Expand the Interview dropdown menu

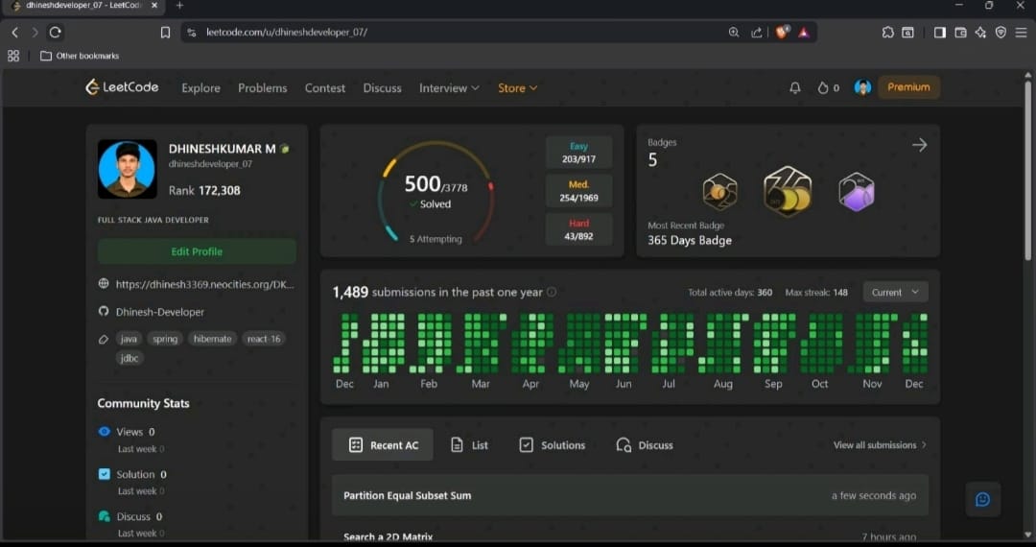[449, 88]
